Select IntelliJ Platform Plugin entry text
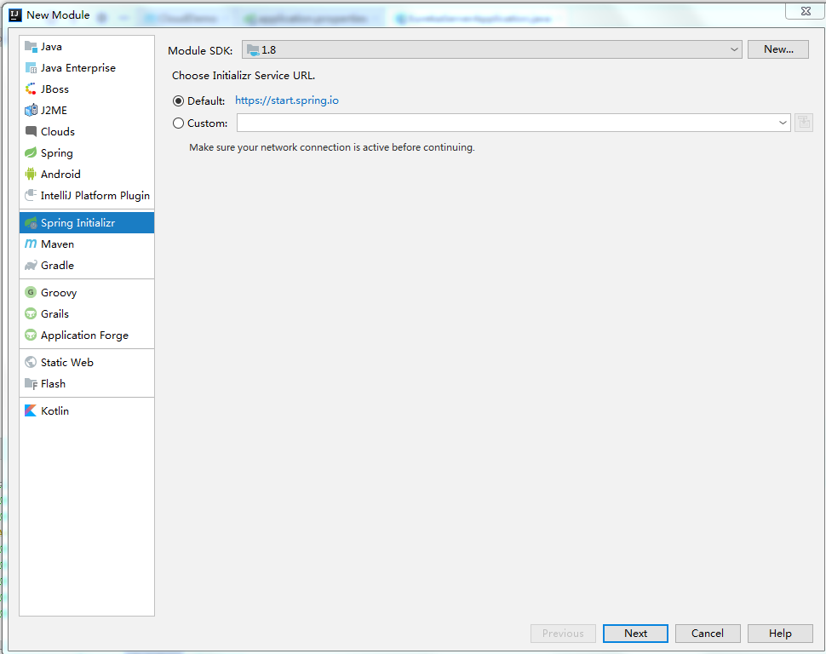 pyautogui.click(x=95, y=196)
